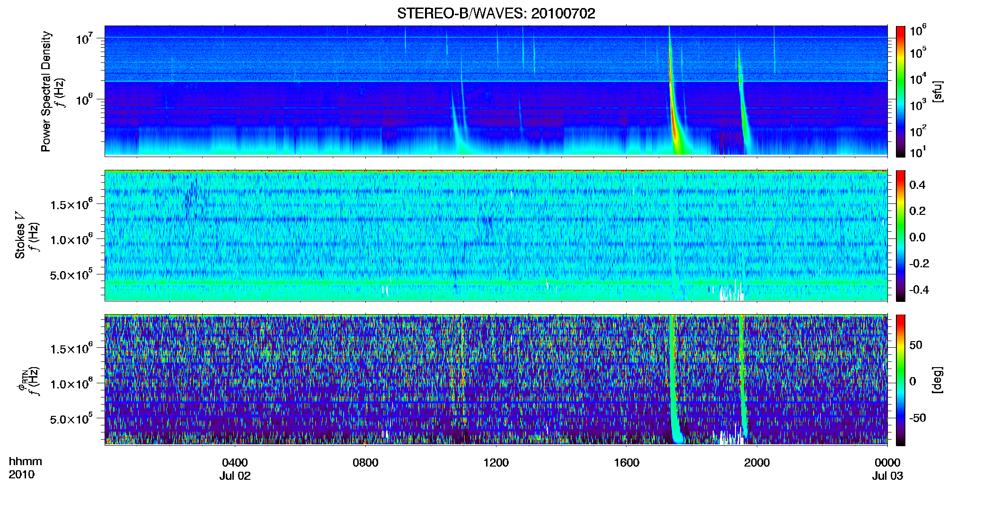Screen dimensions: 992x511
Task: Select the 10^1 value on the sfu colorbar
Action: click(918, 152)
